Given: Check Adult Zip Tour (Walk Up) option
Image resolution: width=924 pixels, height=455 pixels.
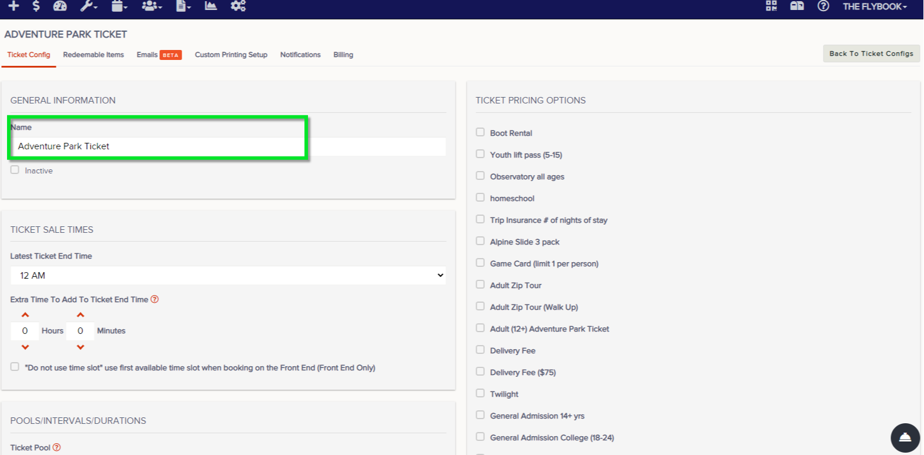Looking at the screenshot, I should click(x=480, y=306).
